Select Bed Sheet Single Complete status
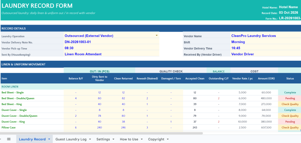The image size is (301, 143). pyautogui.click(x=290, y=92)
